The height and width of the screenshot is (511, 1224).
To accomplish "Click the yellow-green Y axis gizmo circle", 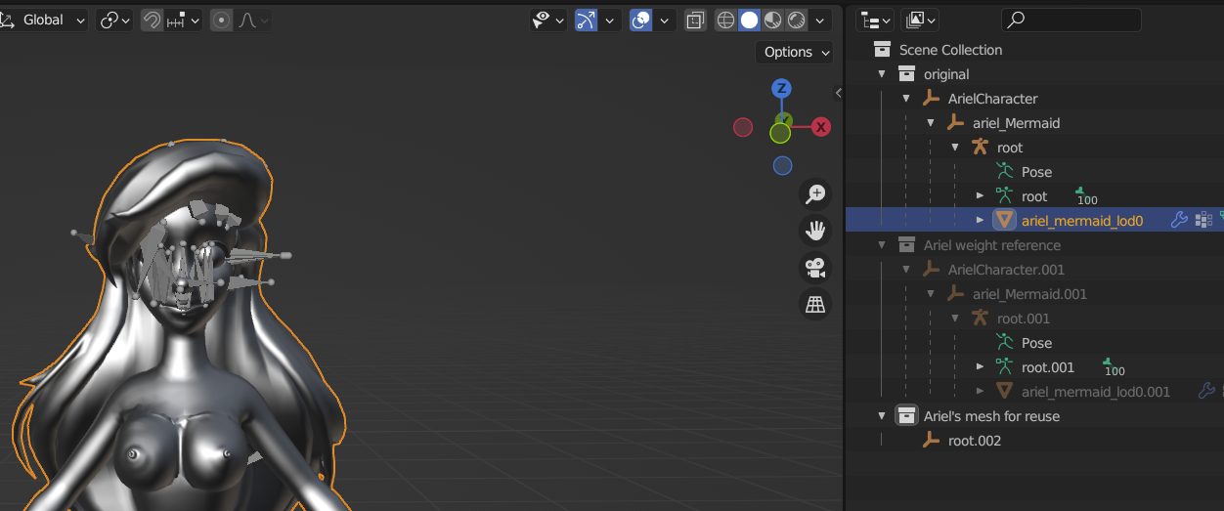I will [x=780, y=133].
